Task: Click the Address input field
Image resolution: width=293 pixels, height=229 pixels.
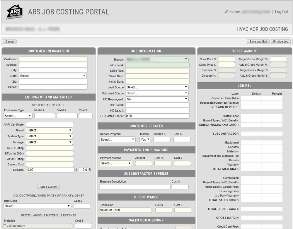Action: (x=53, y=65)
